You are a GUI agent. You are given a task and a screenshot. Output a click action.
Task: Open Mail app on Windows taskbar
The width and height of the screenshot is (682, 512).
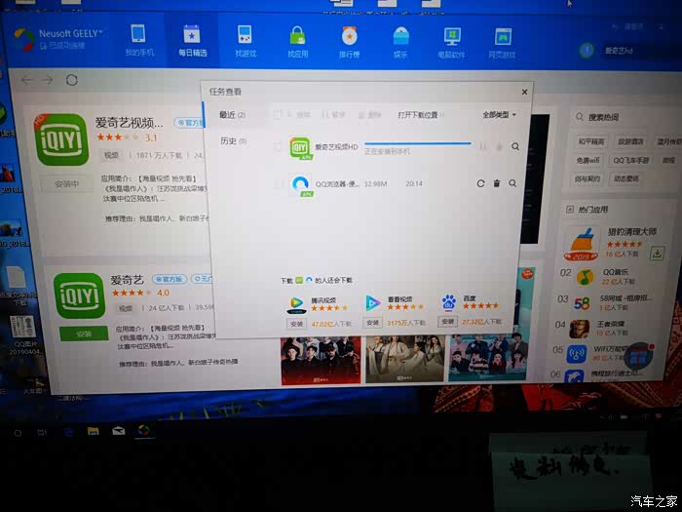118,431
